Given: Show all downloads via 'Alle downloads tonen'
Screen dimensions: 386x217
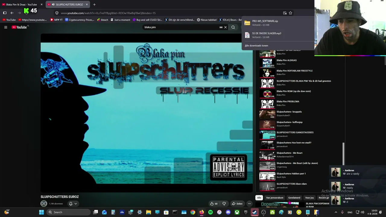Looking at the screenshot, I should coord(256,46).
